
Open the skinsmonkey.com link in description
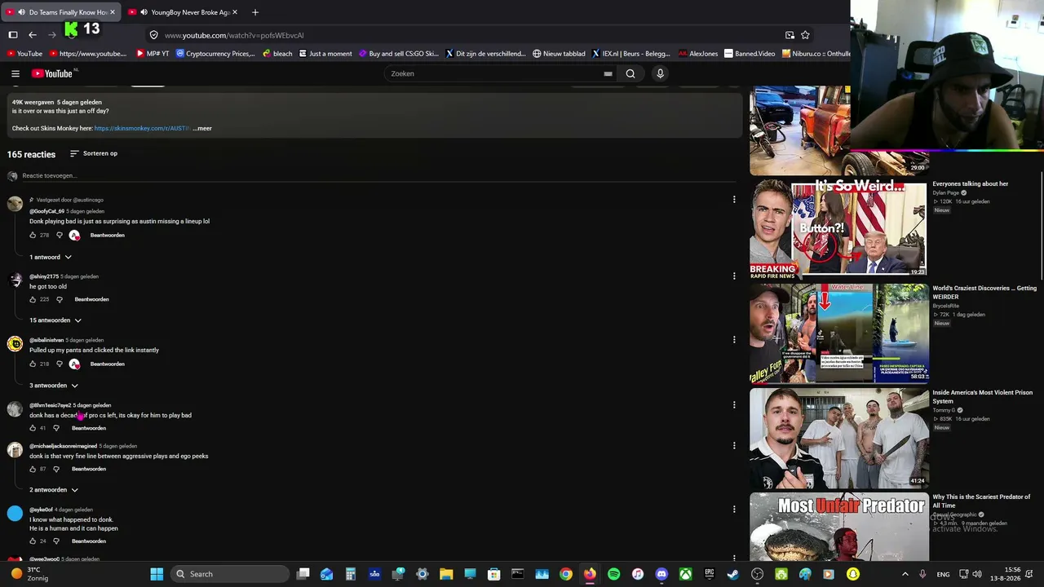(x=142, y=128)
